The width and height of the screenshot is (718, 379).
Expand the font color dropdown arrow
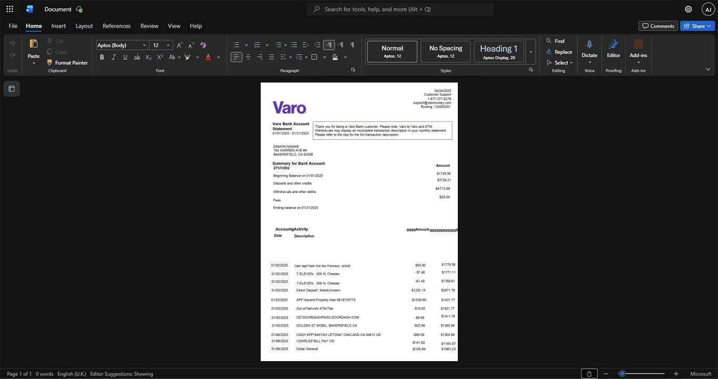219,57
